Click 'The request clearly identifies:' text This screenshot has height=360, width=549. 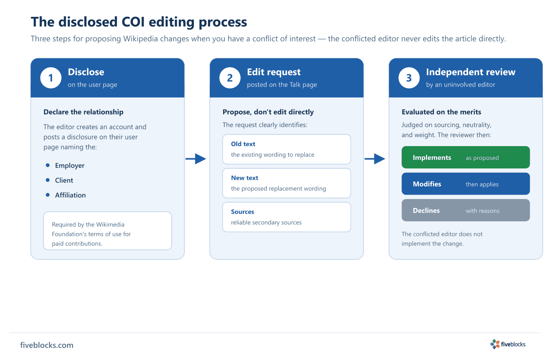265,125
